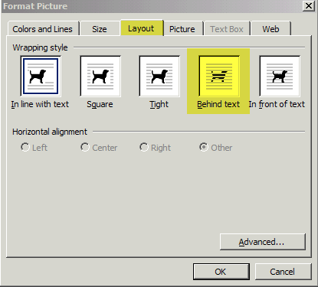Select the Center alignment radio button
The width and height of the screenshot is (318, 287).
[85, 147]
